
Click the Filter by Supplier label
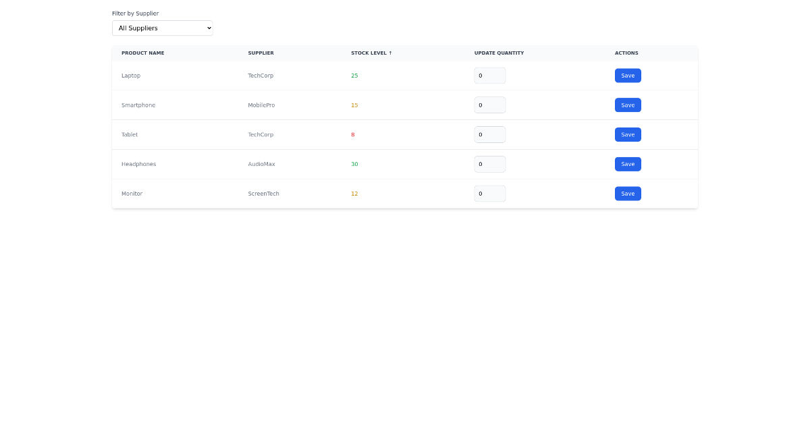(135, 13)
